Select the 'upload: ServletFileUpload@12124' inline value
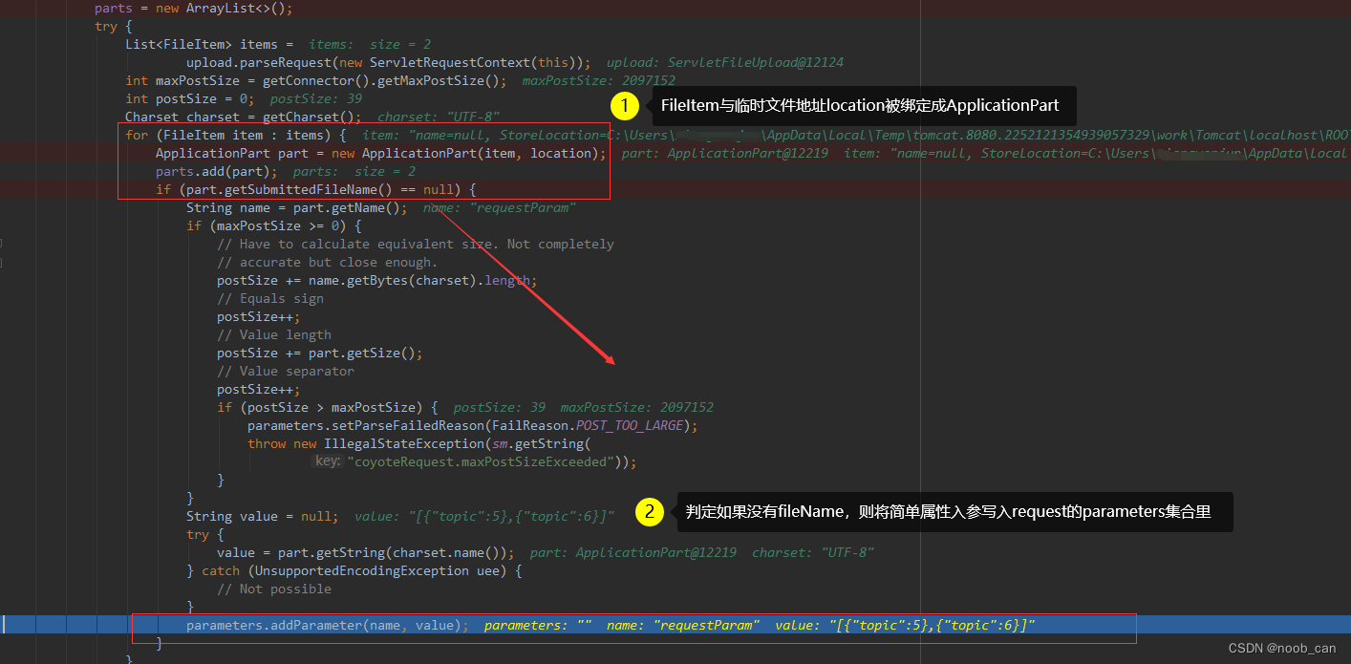The height and width of the screenshot is (664, 1351). (x=725, y=62)
